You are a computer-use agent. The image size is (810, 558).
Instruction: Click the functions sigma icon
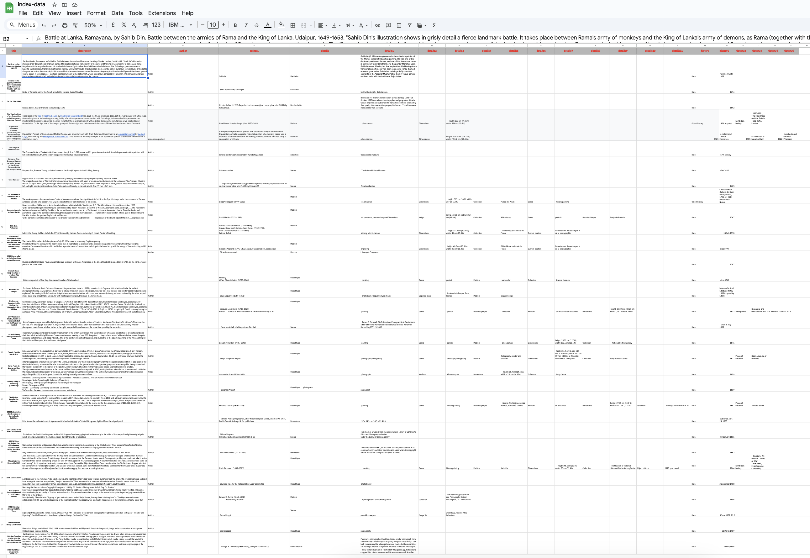click(x=434, y=25)
